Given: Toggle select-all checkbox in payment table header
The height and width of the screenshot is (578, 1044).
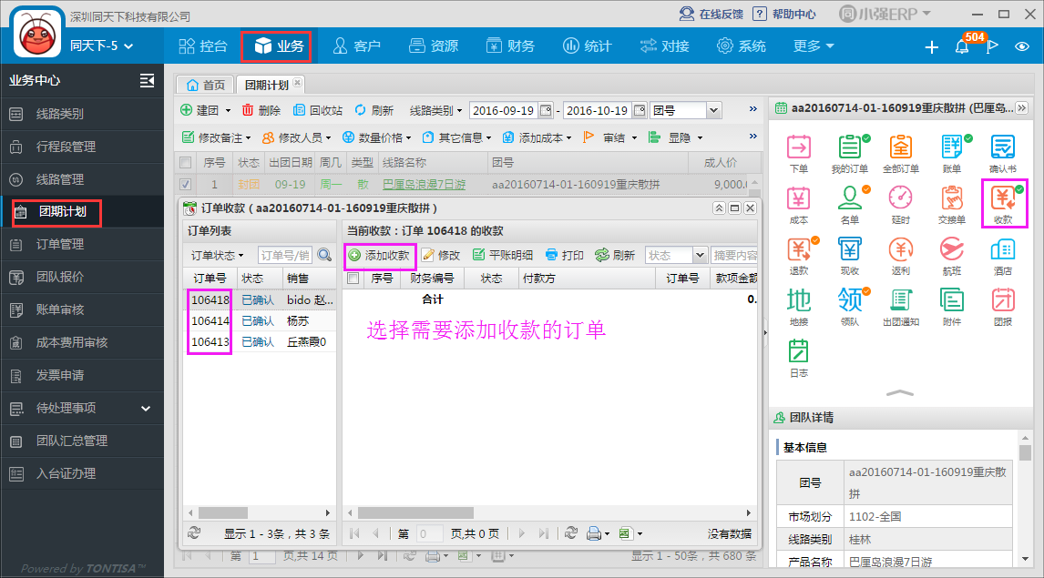Looking at the screenshot, I should (353, 278).
